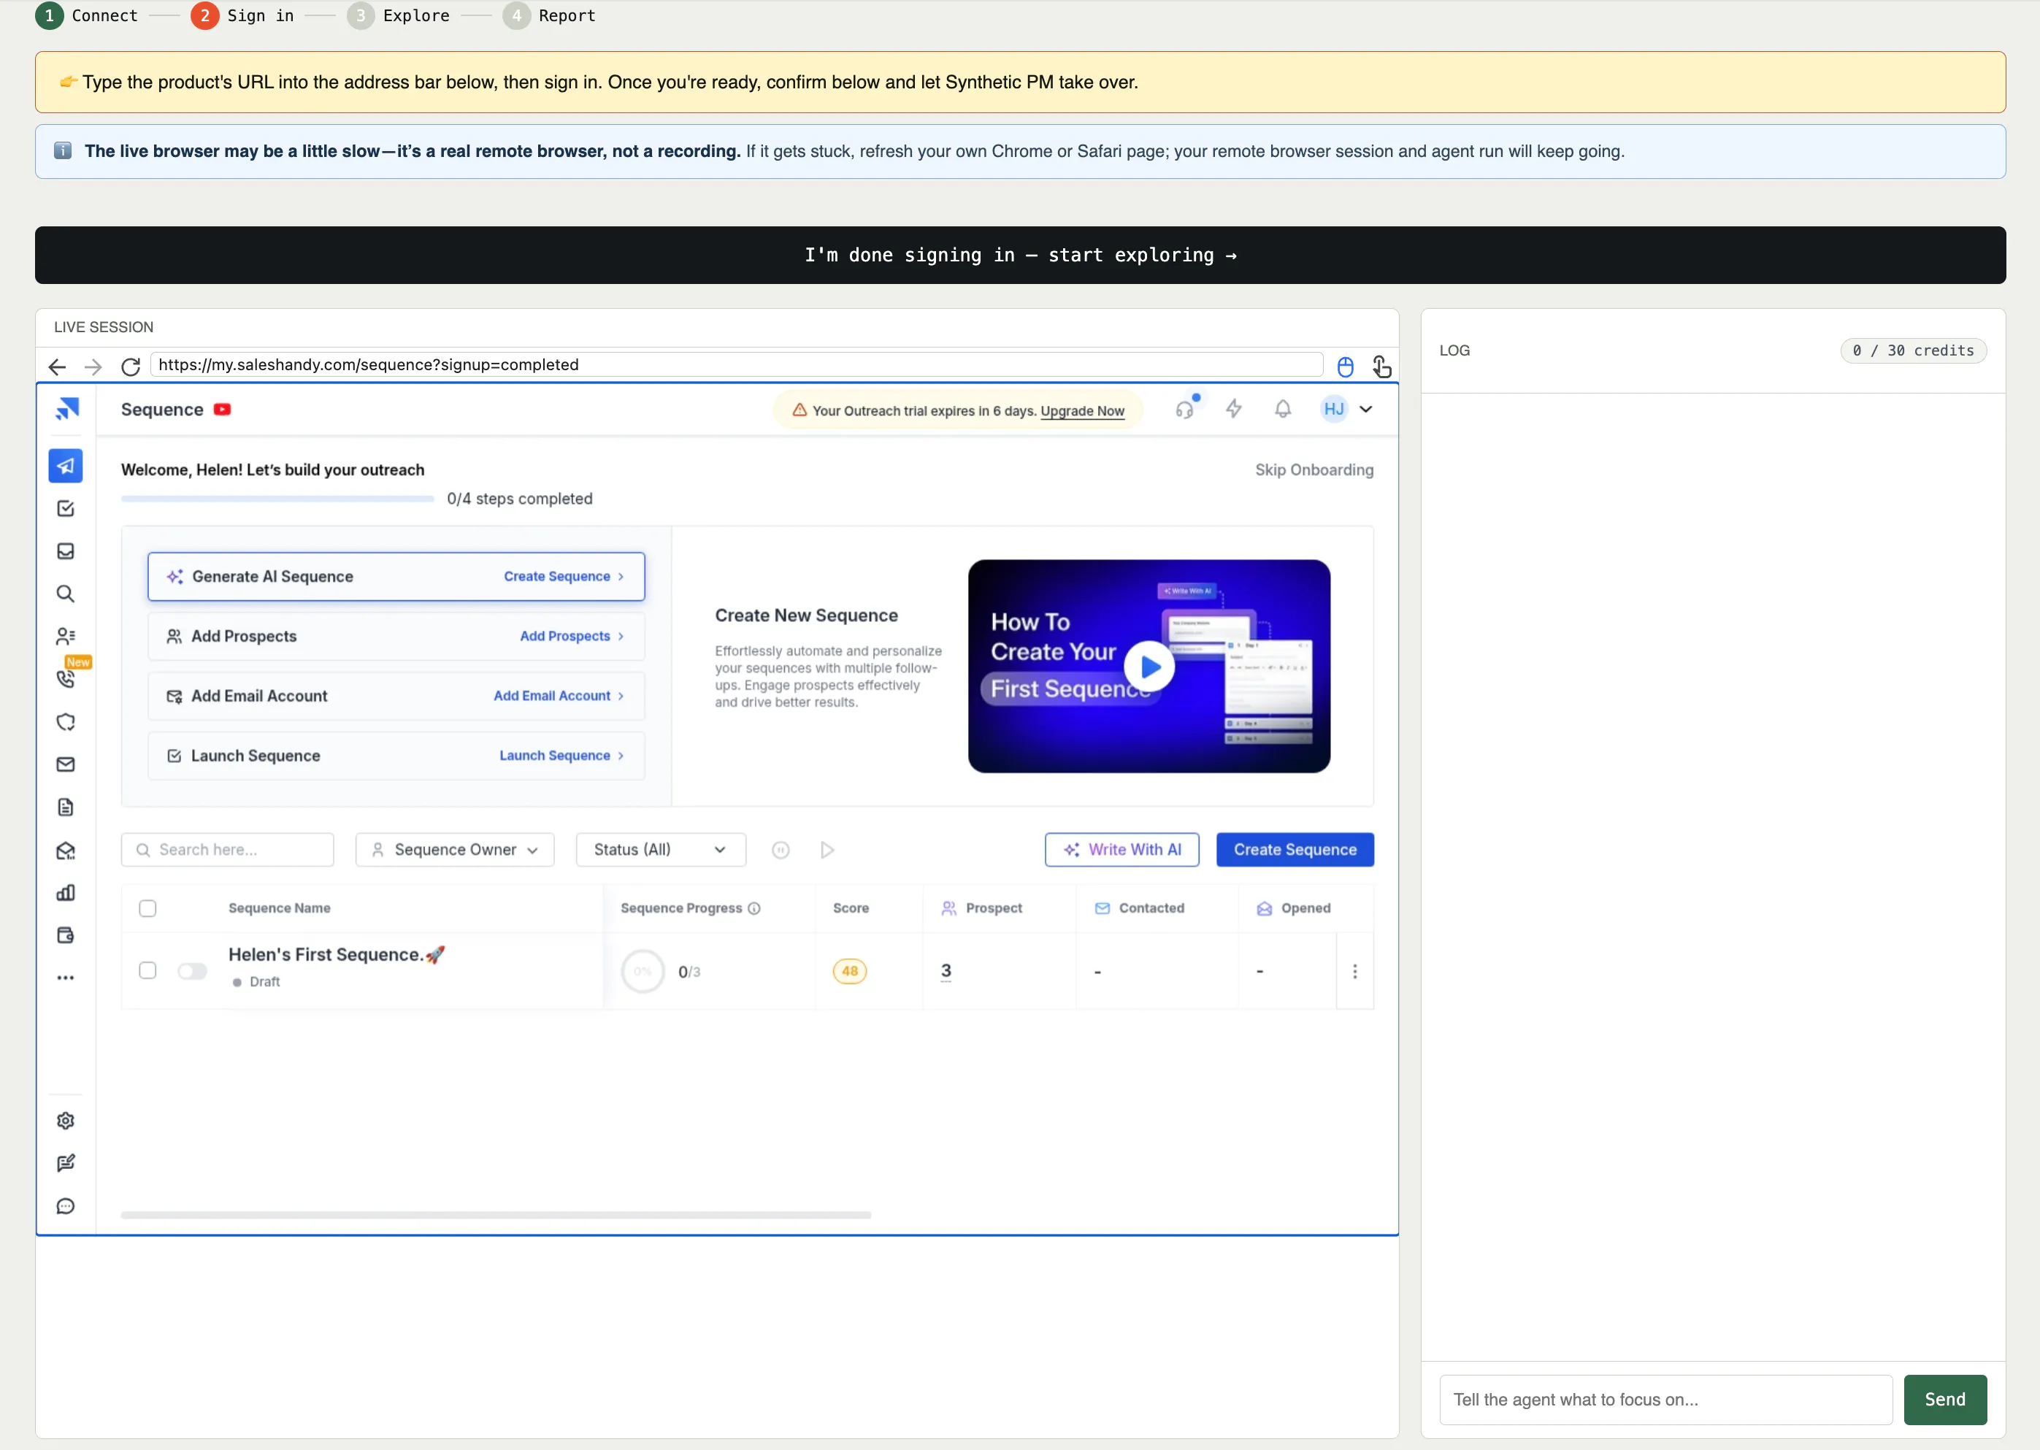Select the Add Prospects onboarding step
The image size is (2040, 1450).
pyautogui.click(x=396, y=637)
